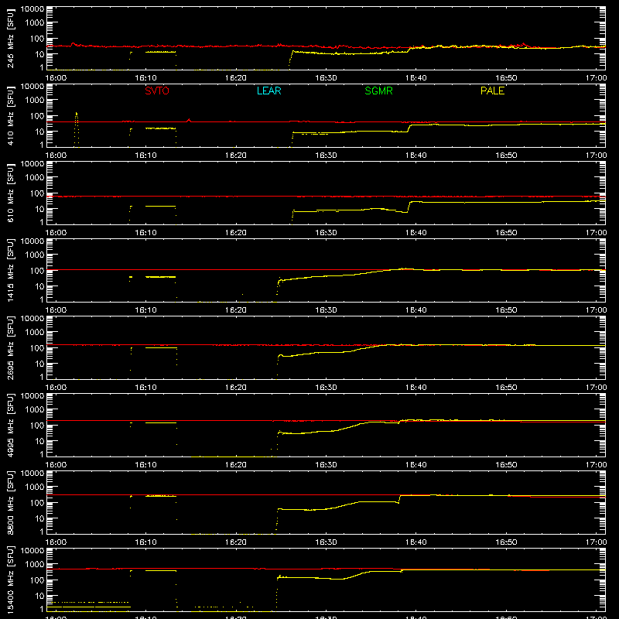Viewport: 619px width, 619px height.
Task: Click the 1000 tick value on the 410 MHz axis
Action: point(35,100)
